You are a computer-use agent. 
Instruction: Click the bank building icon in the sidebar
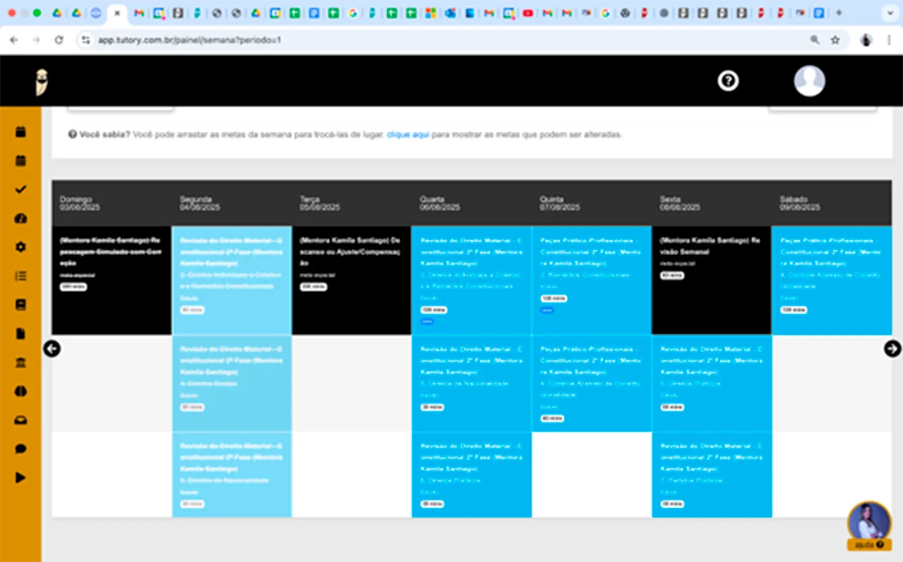21,363
